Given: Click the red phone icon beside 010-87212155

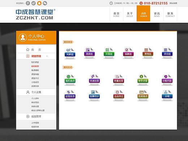Looking at the screenshot, I should 141,3.
